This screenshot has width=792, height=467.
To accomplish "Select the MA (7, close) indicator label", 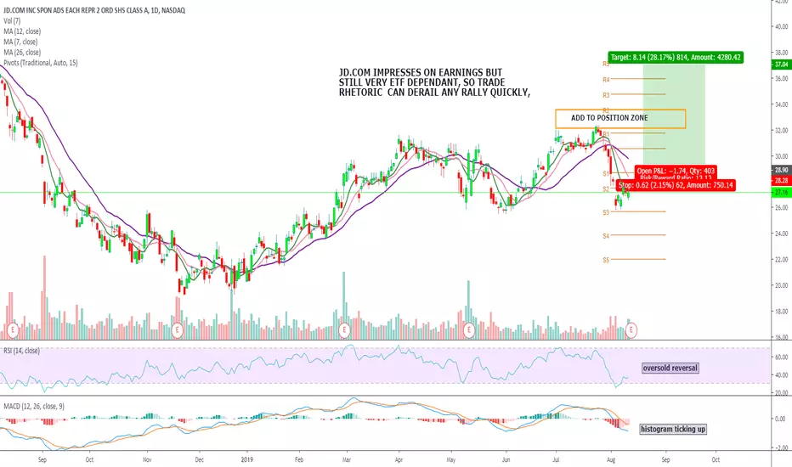I will [x=20, y=42].
